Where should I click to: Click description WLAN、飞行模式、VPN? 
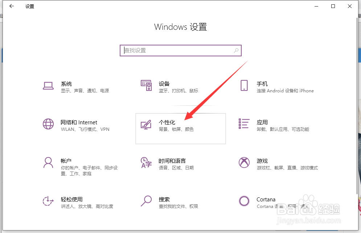pyautogui.click(x=85, y=129)
